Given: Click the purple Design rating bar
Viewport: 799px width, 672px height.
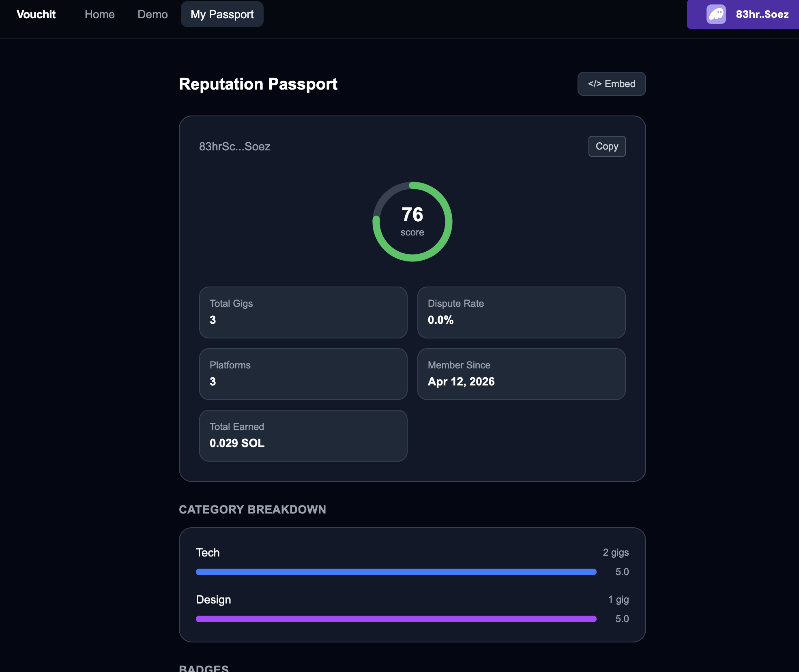Looking at the screenshot, I should pos(396,619).
